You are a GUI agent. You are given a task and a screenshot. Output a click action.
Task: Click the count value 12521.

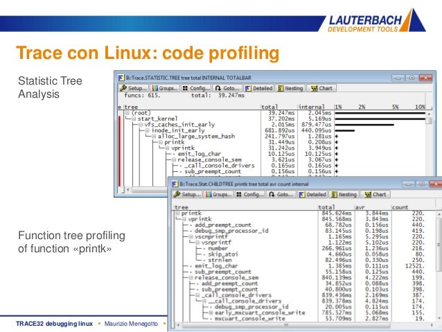click(x=414, y=265)
